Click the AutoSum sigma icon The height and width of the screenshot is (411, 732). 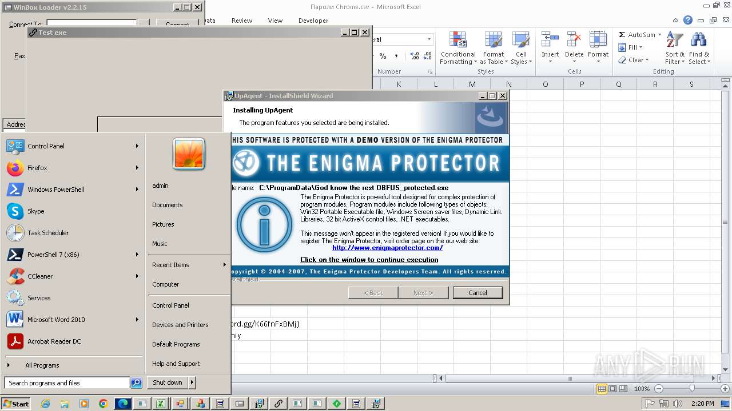(x=622, y=35)
